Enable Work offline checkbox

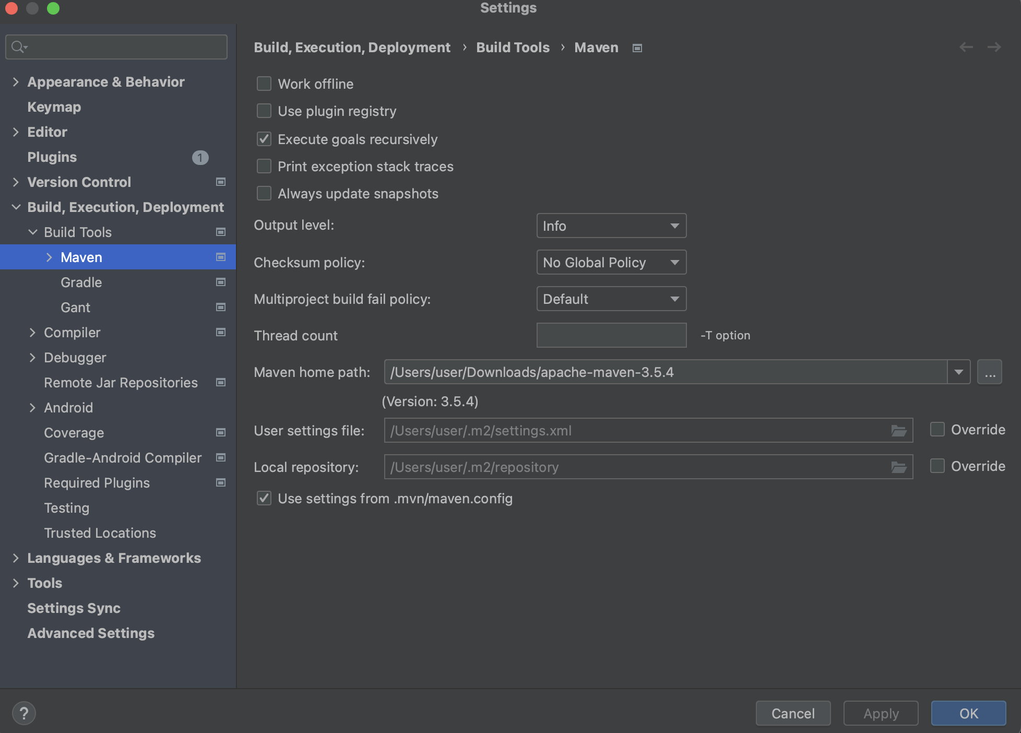264,84
